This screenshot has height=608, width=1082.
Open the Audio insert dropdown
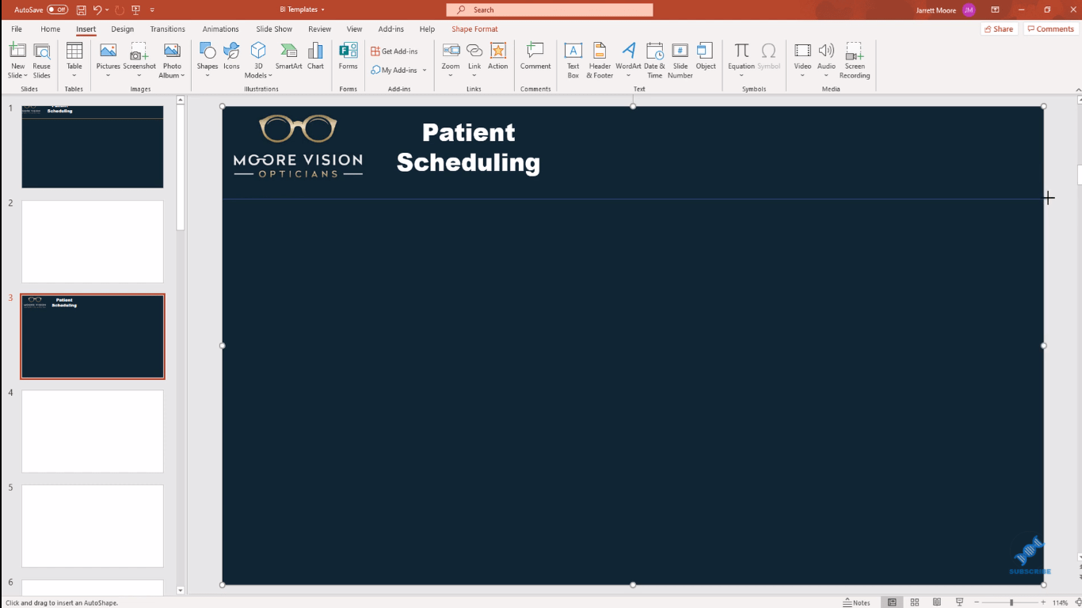[x=826, y=75]
